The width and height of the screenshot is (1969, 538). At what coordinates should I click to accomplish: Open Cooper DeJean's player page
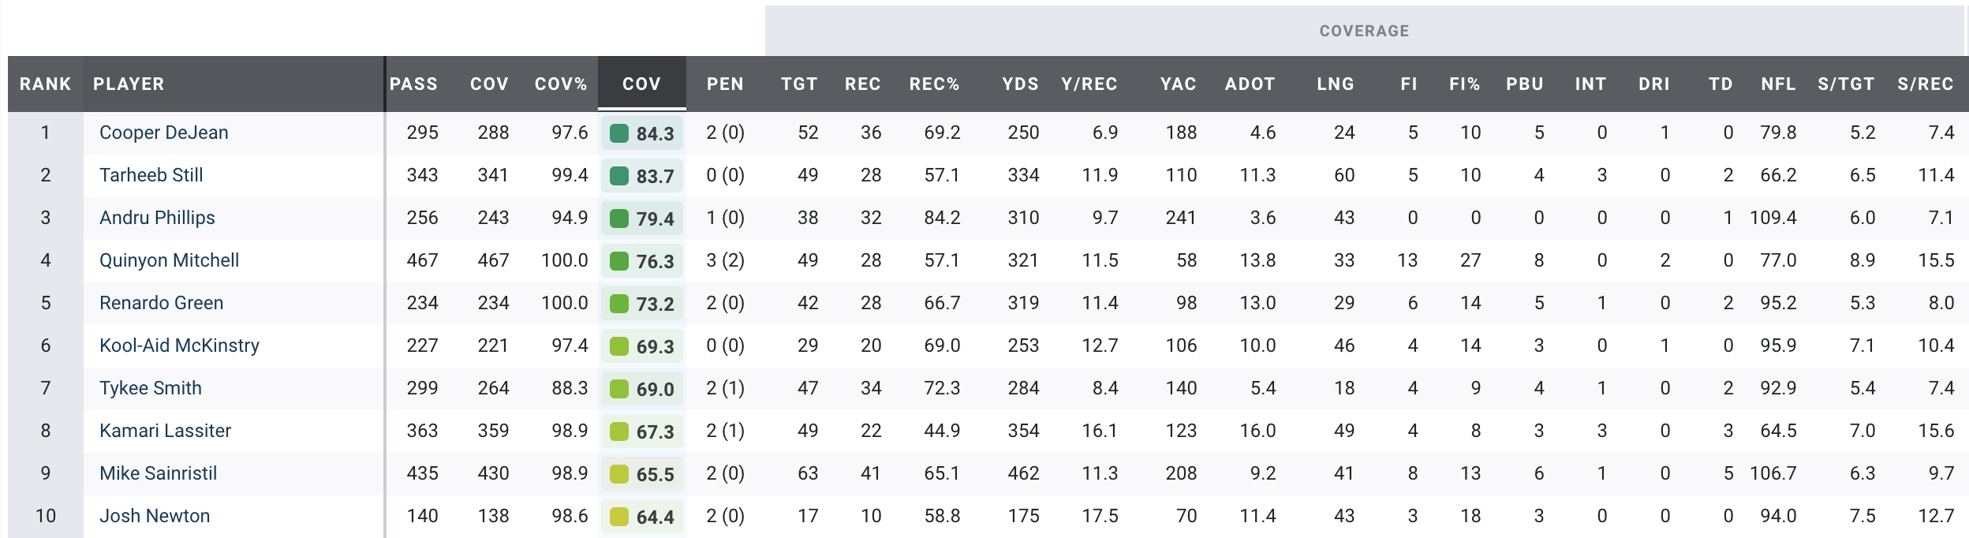click(x=163, y=133)
